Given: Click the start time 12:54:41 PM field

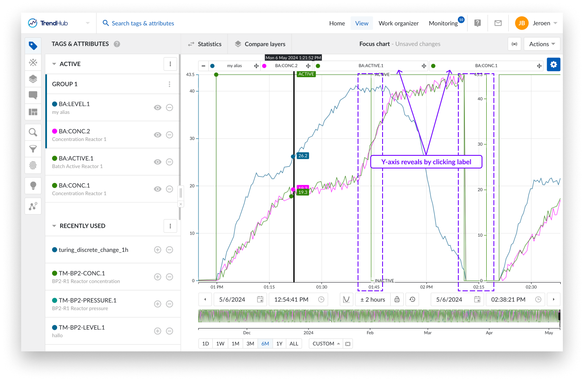Looking at the screenshot, I should point(291,299).
